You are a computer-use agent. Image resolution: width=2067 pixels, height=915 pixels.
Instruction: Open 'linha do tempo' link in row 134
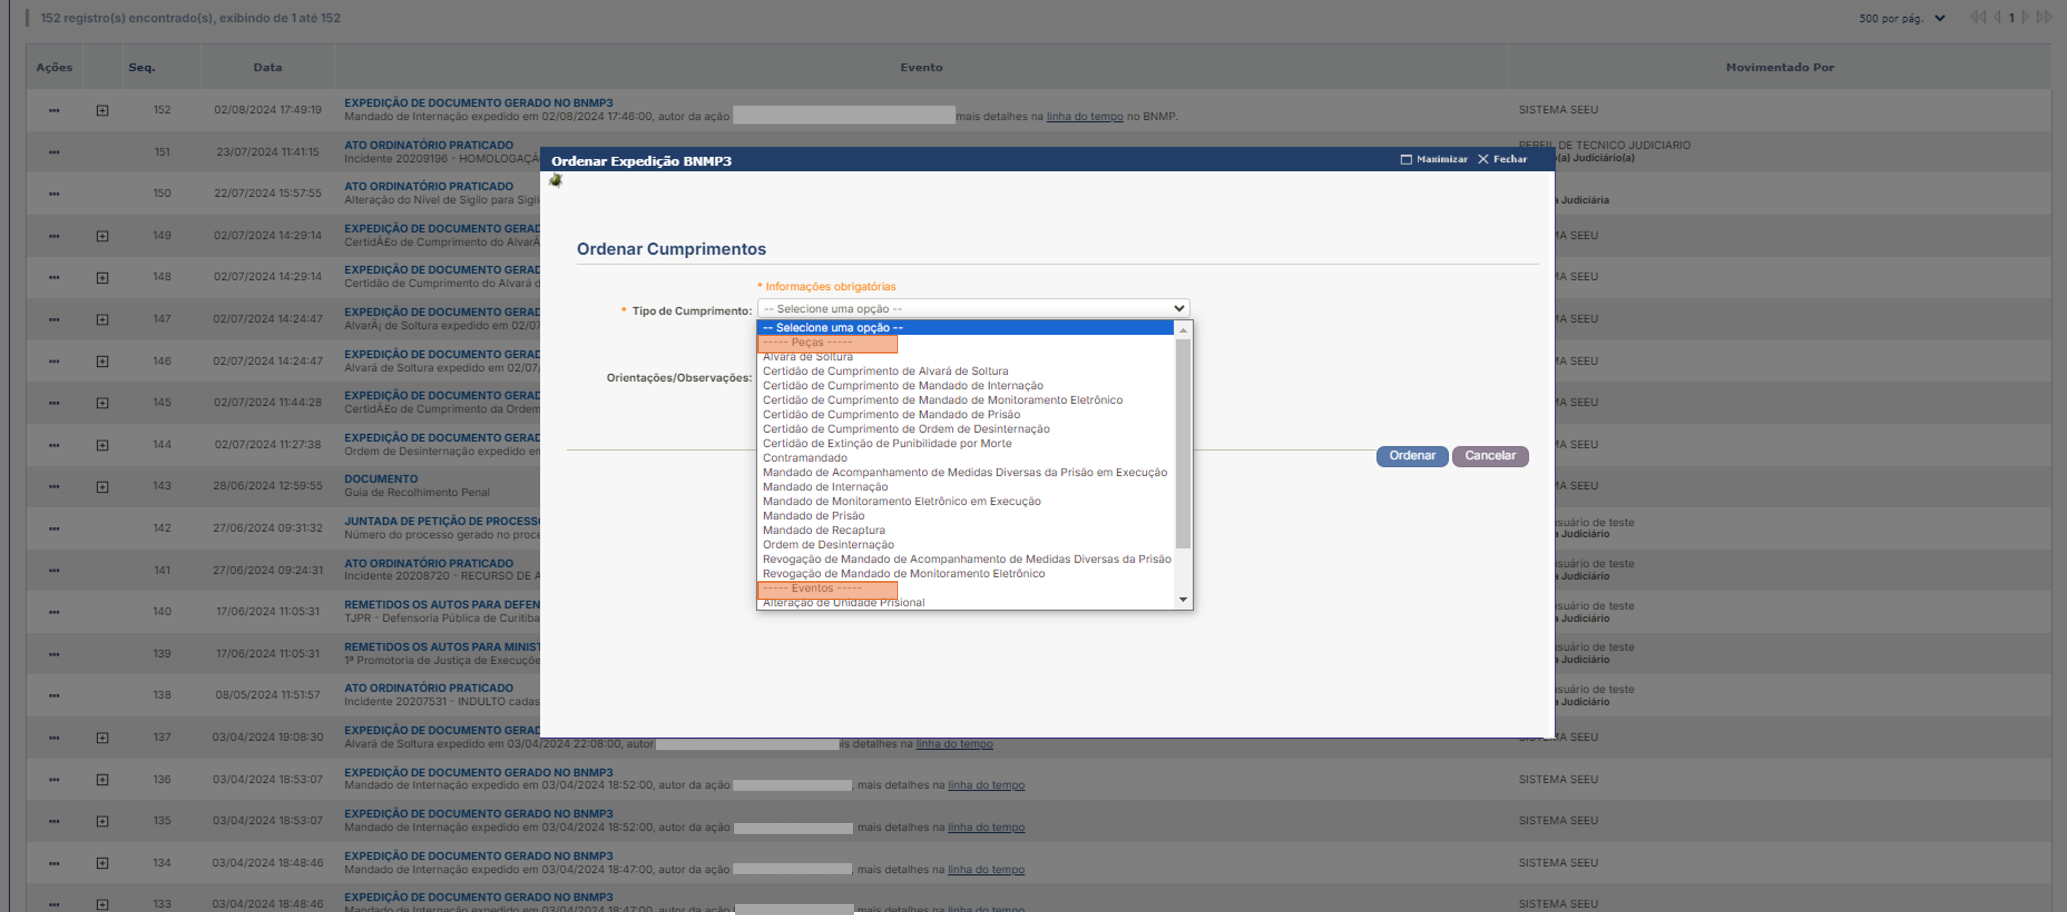point(986,870)
